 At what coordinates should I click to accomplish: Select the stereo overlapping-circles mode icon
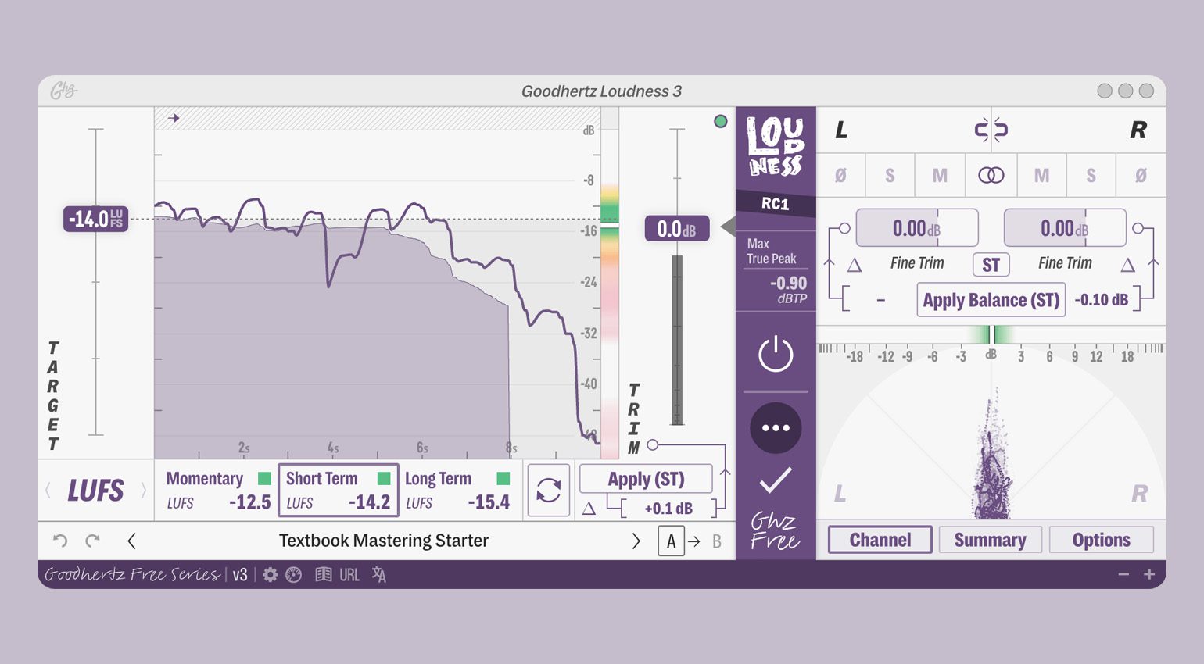tap(991, 176)
